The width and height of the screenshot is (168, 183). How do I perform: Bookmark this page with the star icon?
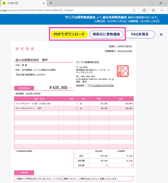[x=134, y=10]
